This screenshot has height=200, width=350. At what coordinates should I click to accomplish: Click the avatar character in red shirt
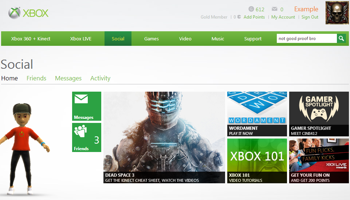[x=24, y=149]
